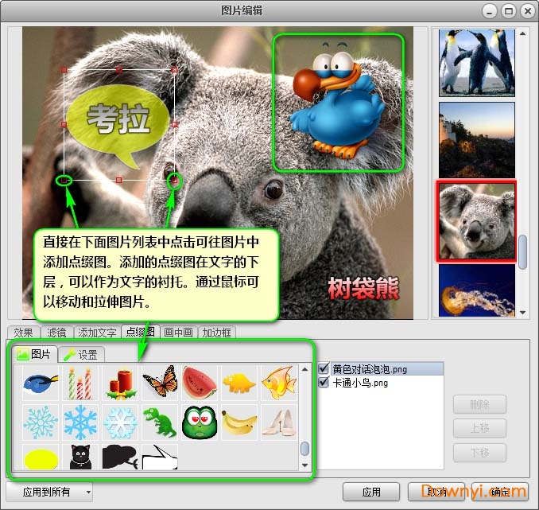
Task: Switch to the 添加文字 tab
Action: pos(97,333)
